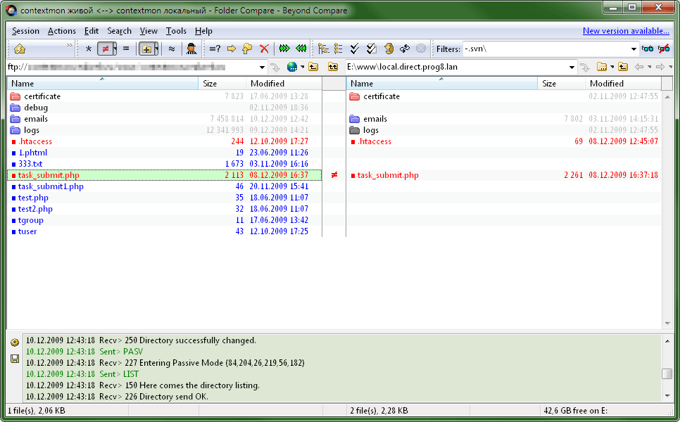Synchronize to left with green arrows
The image size is (680, 422).
[x=301, y=49]
